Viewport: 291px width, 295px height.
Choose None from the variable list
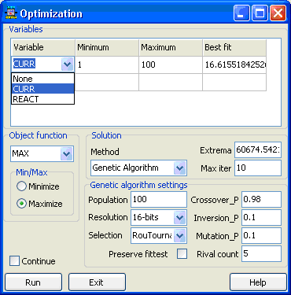(43, 79)
